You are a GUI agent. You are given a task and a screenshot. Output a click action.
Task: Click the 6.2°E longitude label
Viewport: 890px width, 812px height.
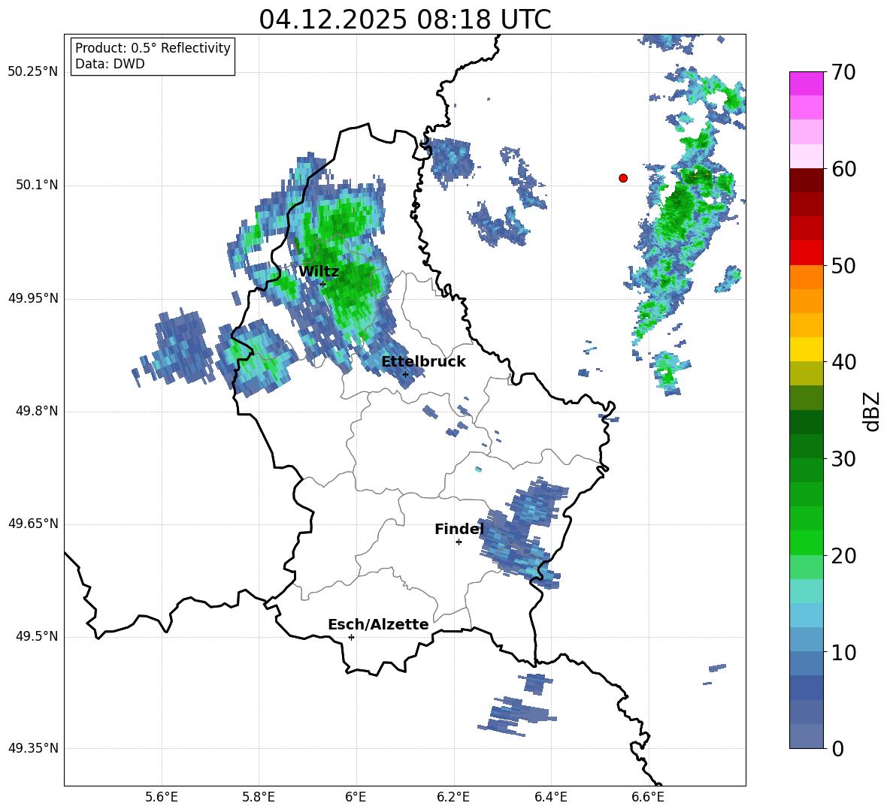click(453, 797)
